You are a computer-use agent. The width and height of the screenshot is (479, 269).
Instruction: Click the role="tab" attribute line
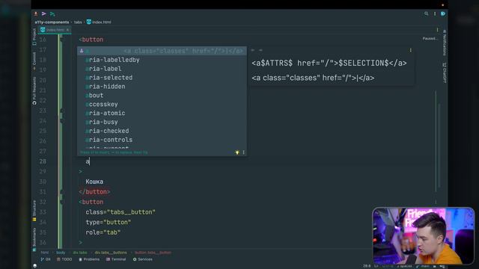103,232
